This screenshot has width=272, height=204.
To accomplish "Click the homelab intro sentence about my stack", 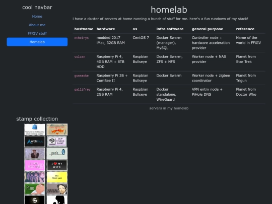I will (160, 19).
